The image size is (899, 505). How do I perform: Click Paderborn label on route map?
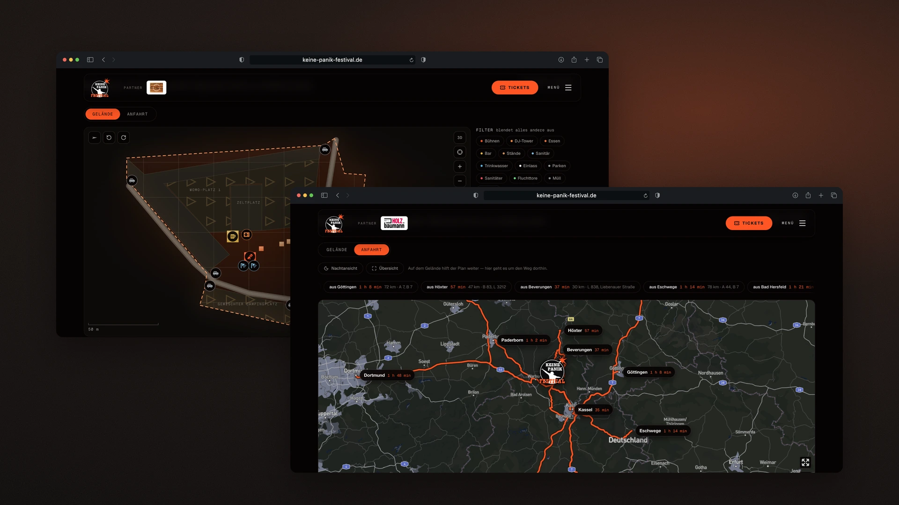[524, 340]
